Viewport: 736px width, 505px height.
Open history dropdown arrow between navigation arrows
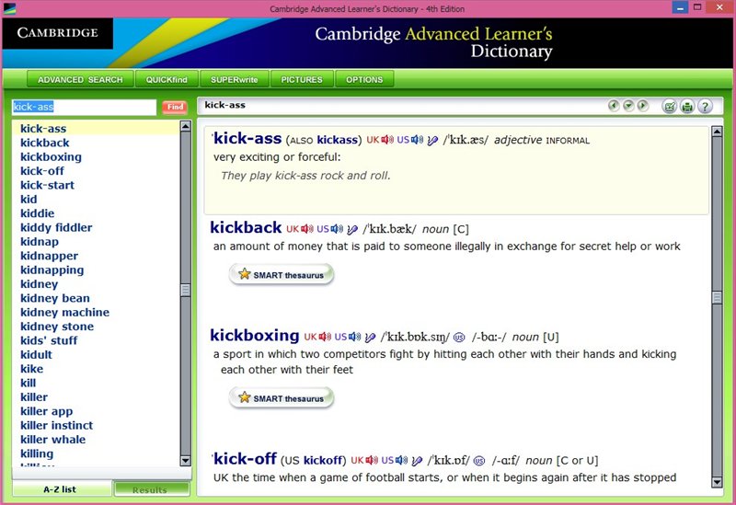point(628,106)
